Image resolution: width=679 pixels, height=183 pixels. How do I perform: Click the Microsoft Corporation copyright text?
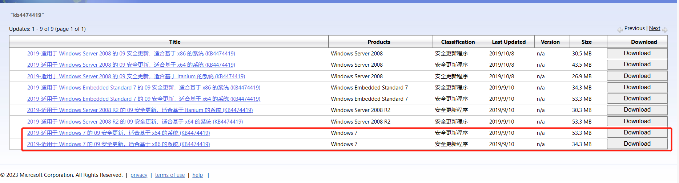coord(61,175)
